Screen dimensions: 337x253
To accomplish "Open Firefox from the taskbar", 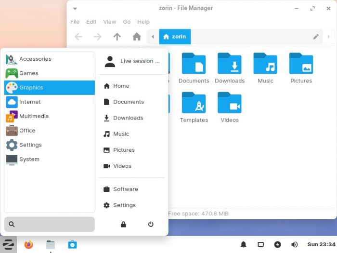I will (x=29, y=244).
